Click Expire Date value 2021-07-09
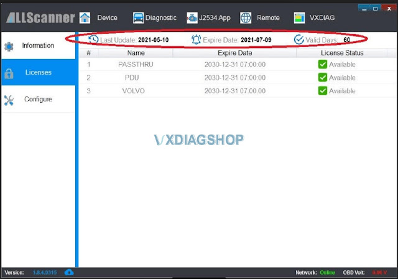The height and width of the screenshot is (279, 398). [x=256, y=40]
